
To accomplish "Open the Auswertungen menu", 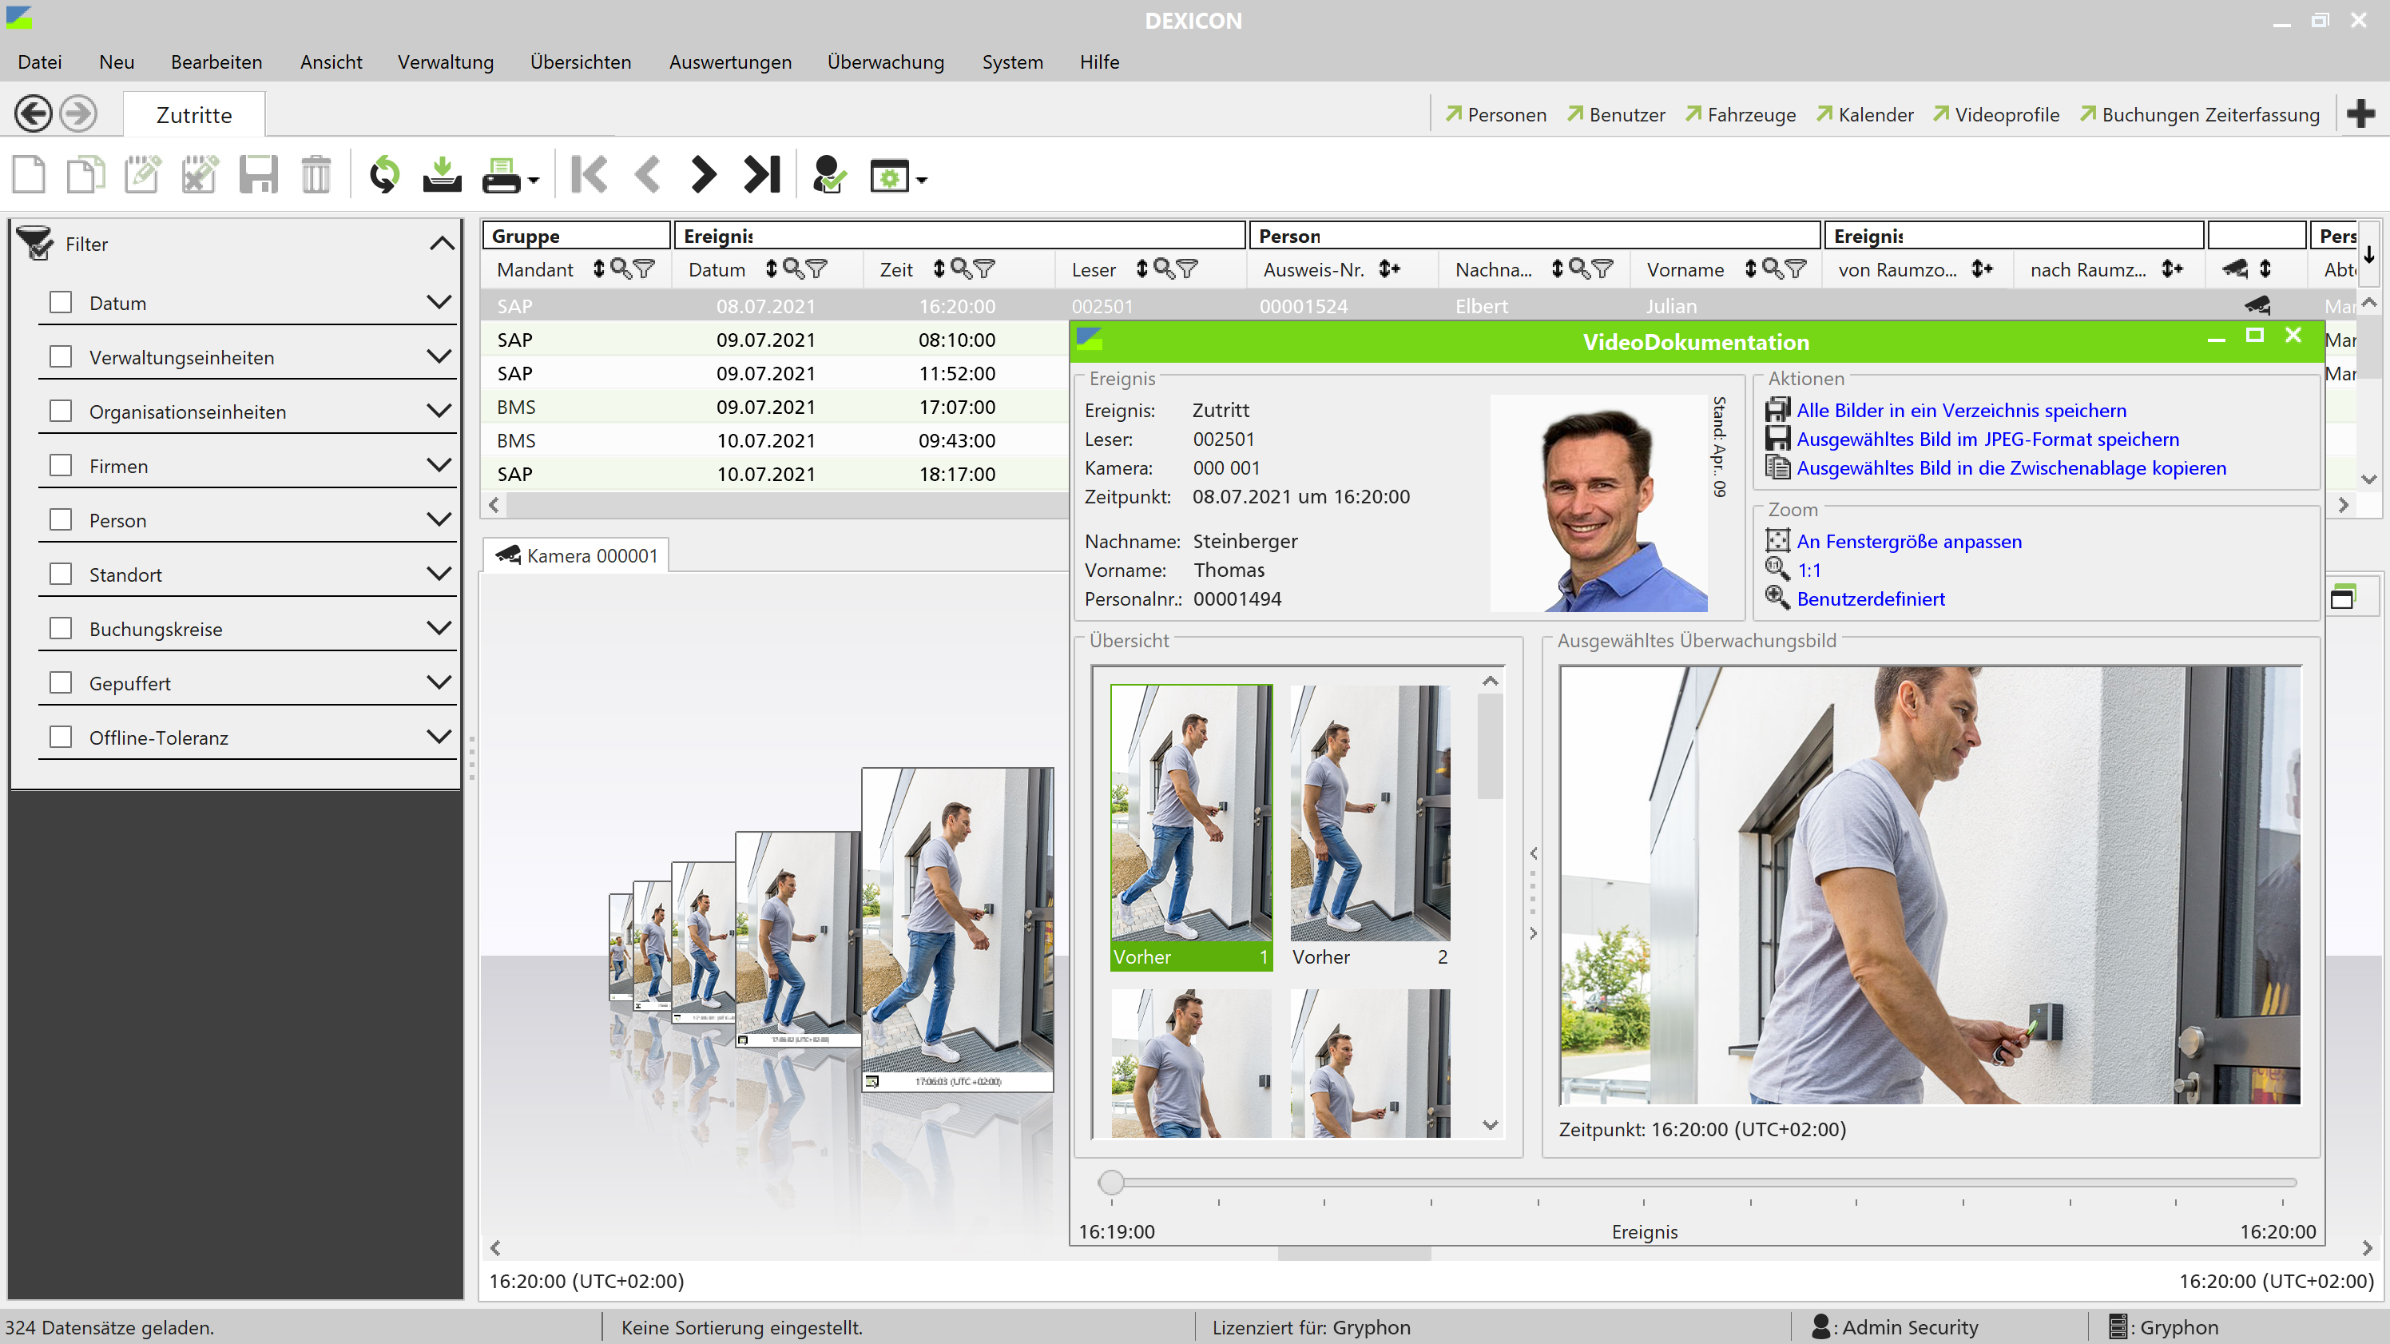I will click(729, 62).
